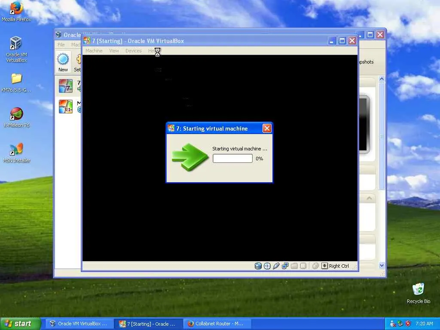This screenshot has width=440, height=330.
Task: Click the display status indicator icon
Action: [303, 266]
